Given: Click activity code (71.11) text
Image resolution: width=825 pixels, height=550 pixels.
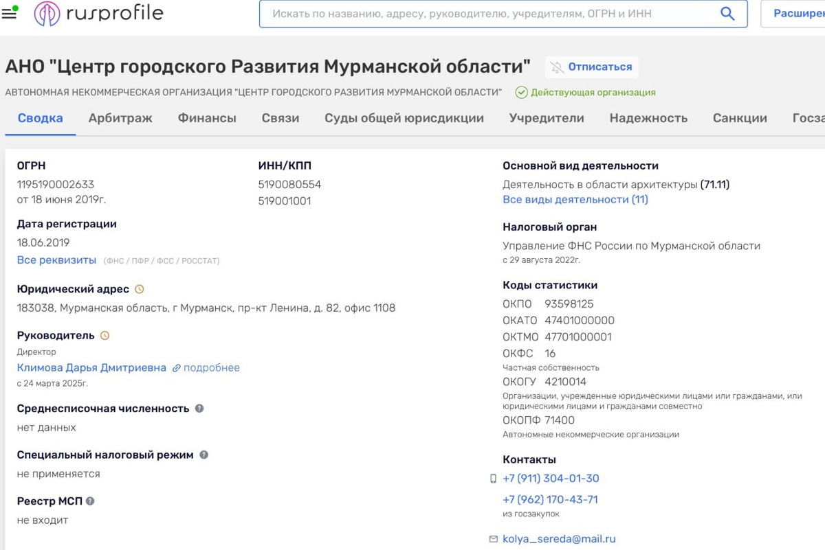Looking at the screenshot, I should [715, 185].
